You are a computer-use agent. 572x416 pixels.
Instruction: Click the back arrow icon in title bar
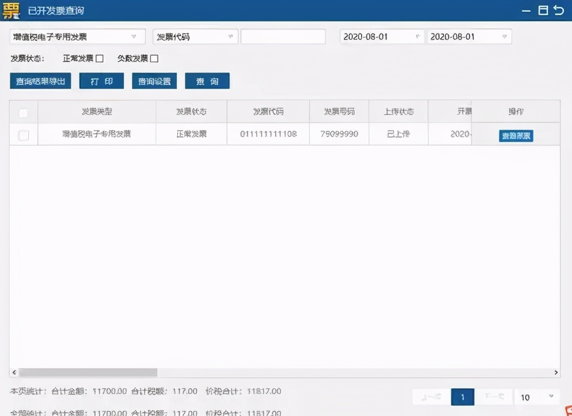click(559, 10)
